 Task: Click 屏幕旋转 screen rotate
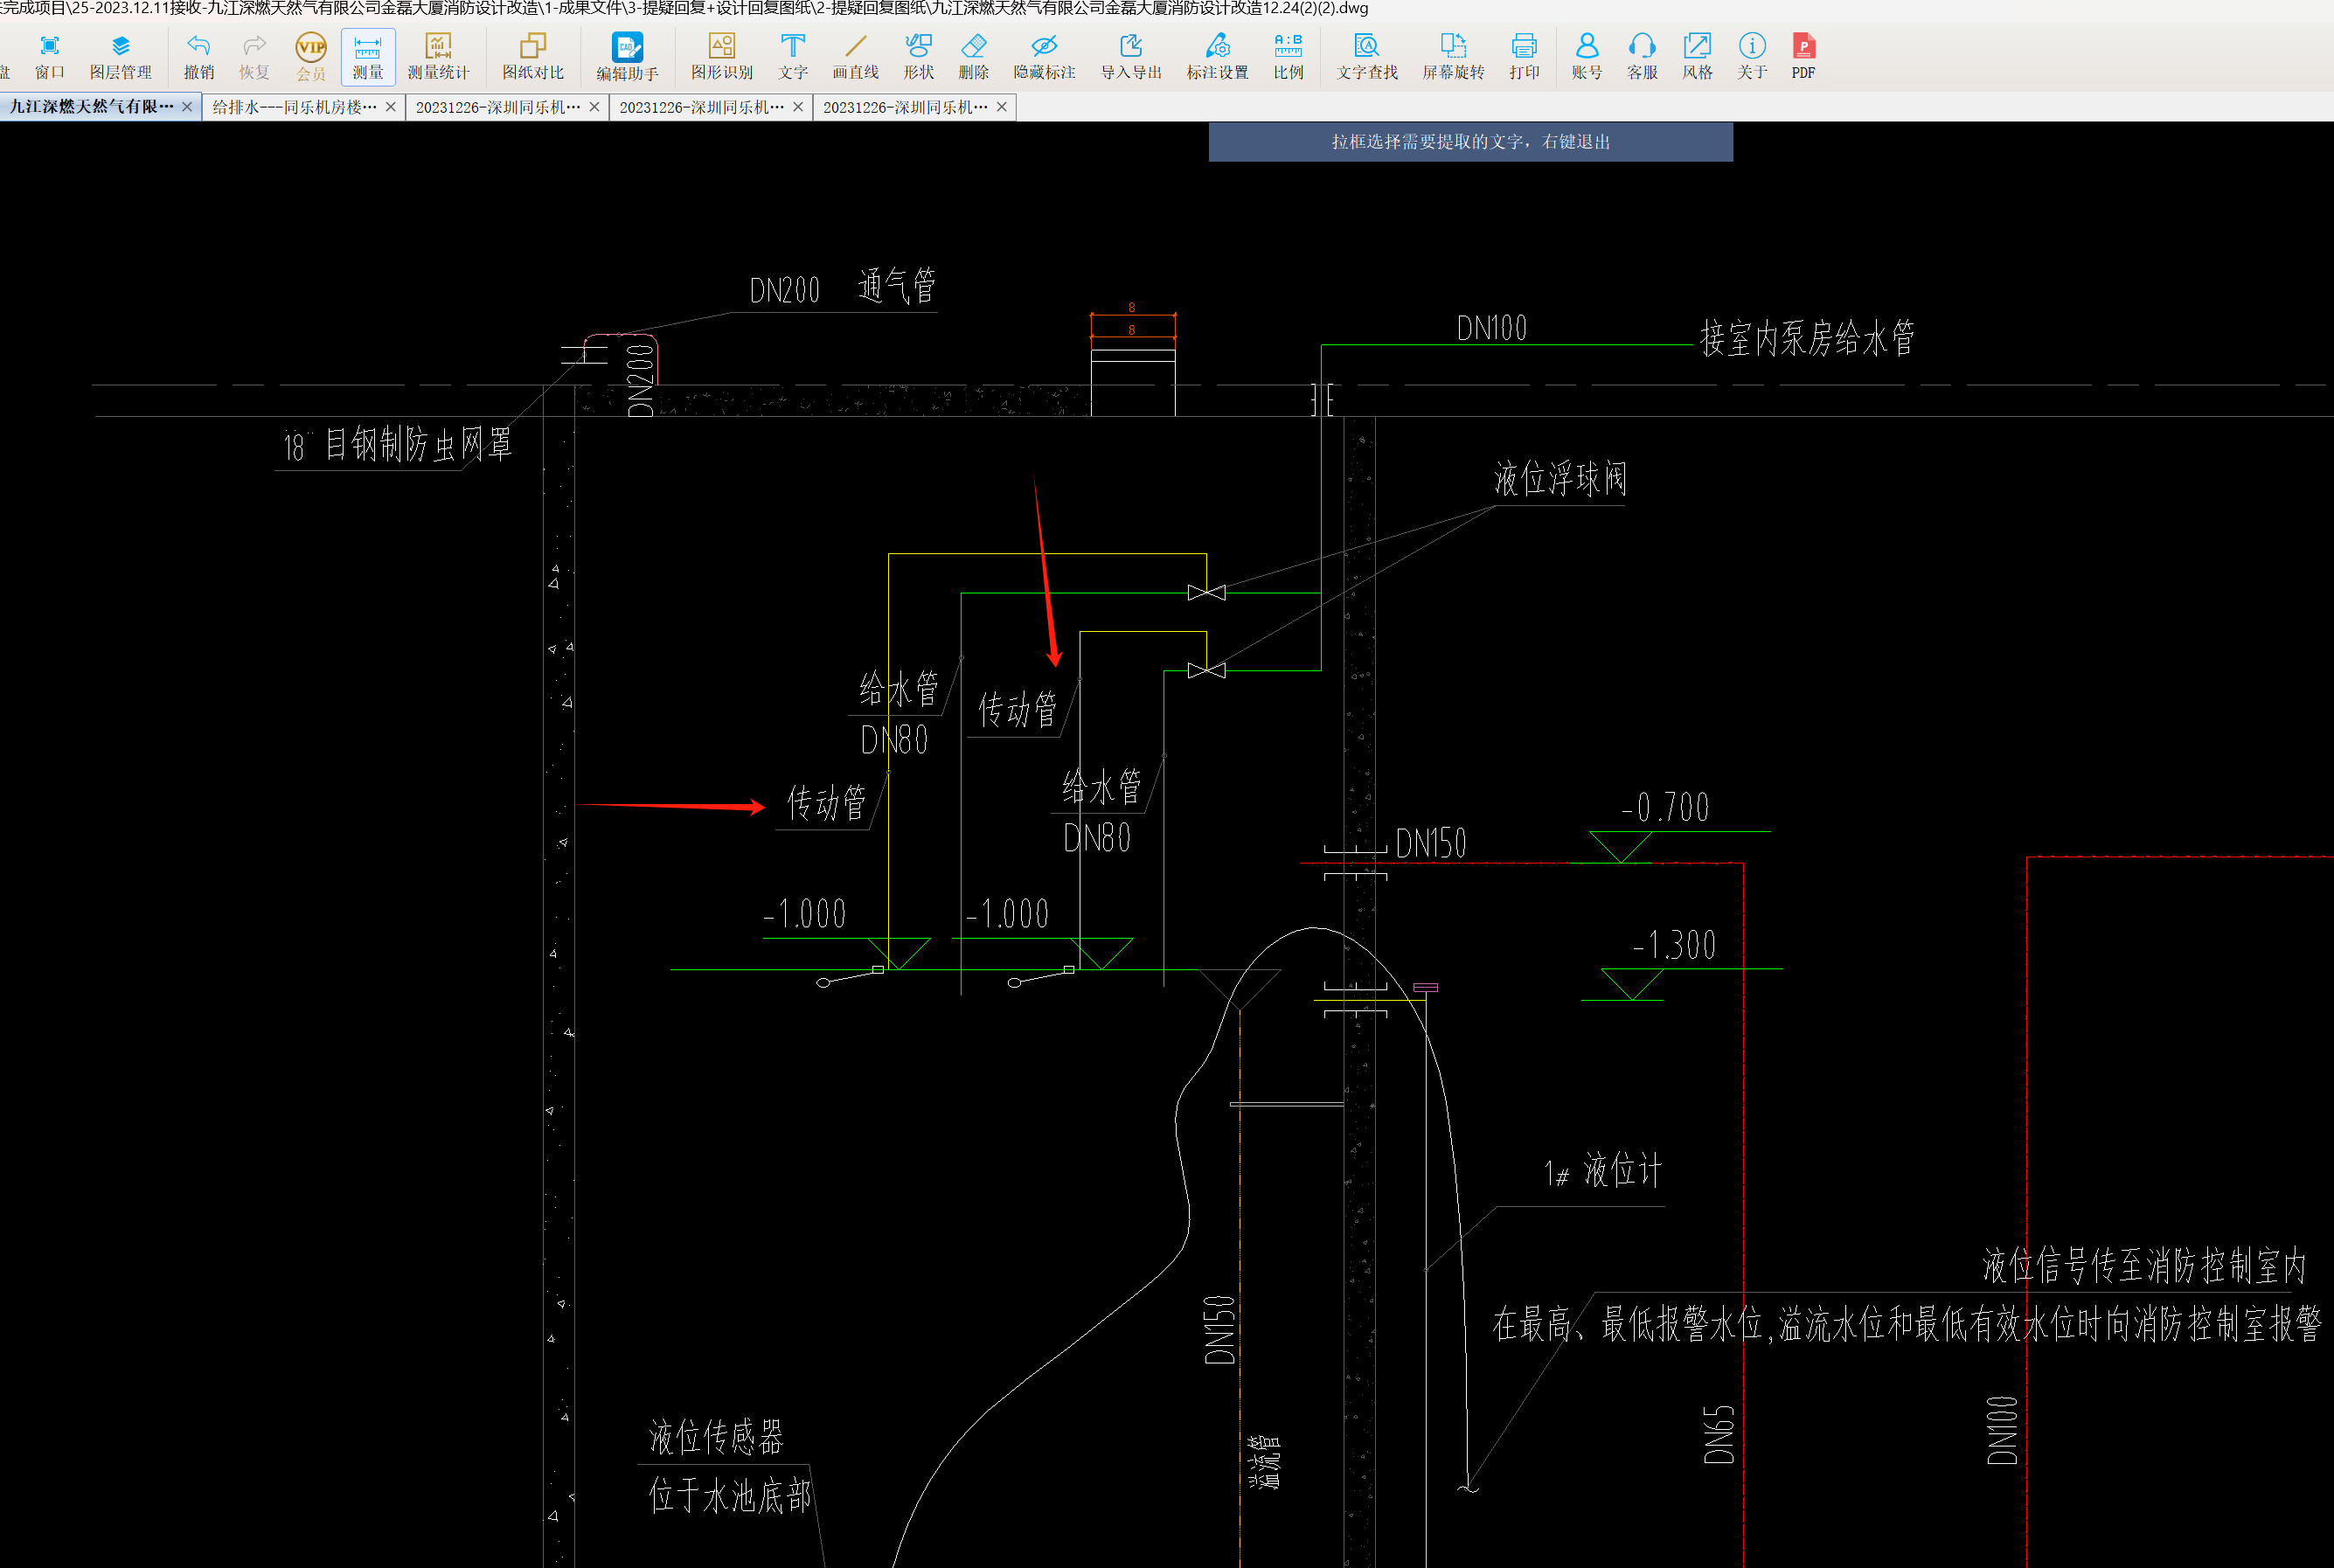pyautogui.click(x=1453, y=57)
